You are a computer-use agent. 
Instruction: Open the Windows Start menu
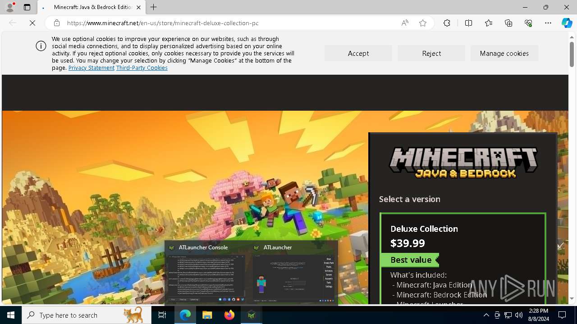point(11,315)
